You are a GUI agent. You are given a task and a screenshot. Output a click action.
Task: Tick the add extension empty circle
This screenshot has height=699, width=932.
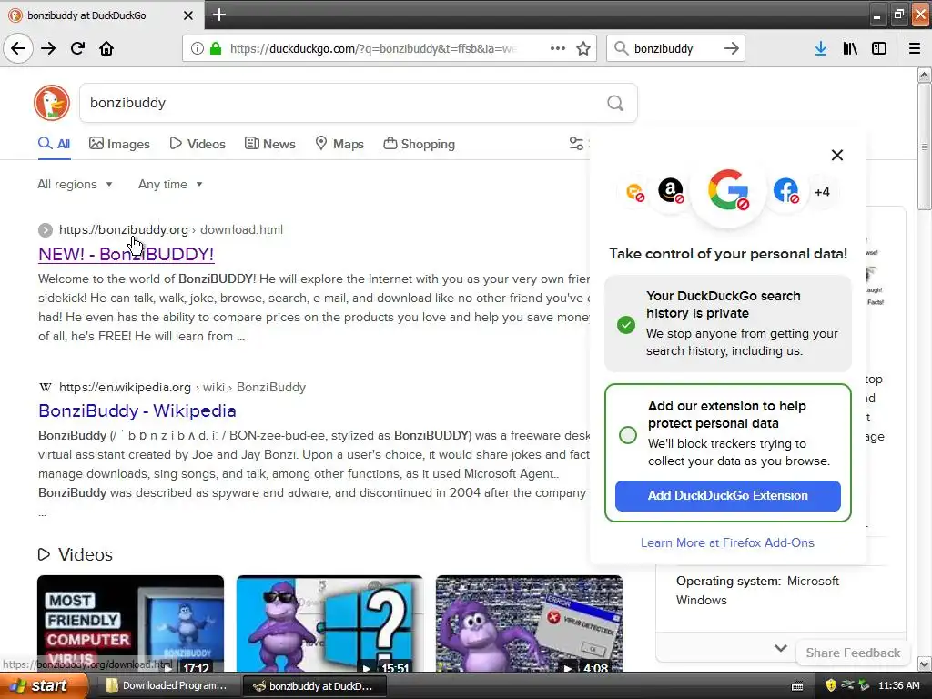(628, 435)
